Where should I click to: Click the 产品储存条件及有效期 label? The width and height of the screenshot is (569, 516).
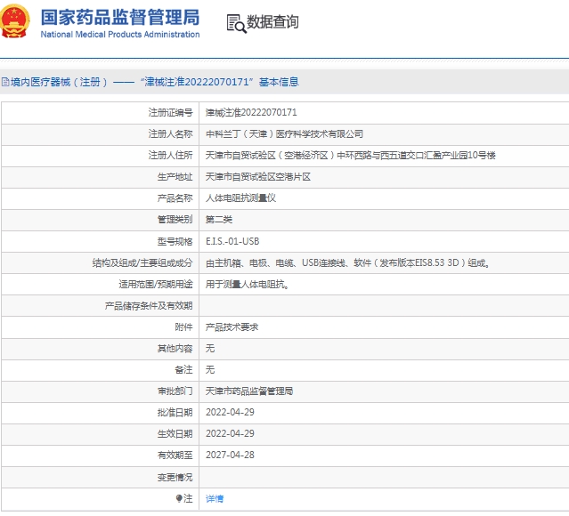coord(149,306)
